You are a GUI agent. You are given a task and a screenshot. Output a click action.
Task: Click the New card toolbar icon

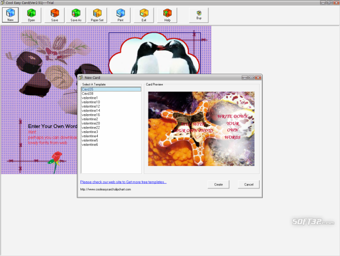click(x=10, y=15)
